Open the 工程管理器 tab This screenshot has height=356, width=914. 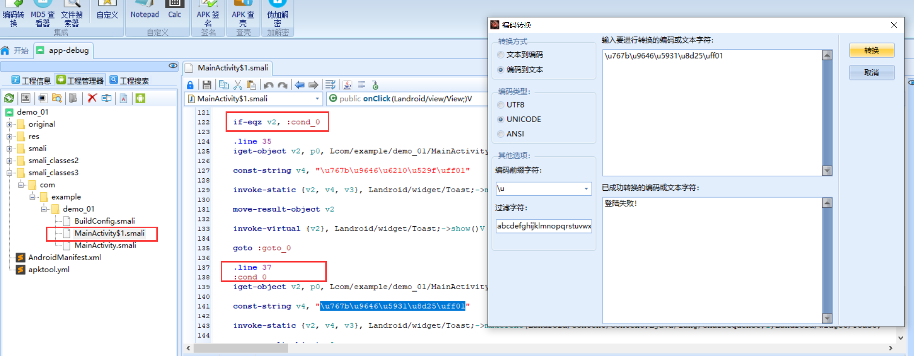pos(80,80)
